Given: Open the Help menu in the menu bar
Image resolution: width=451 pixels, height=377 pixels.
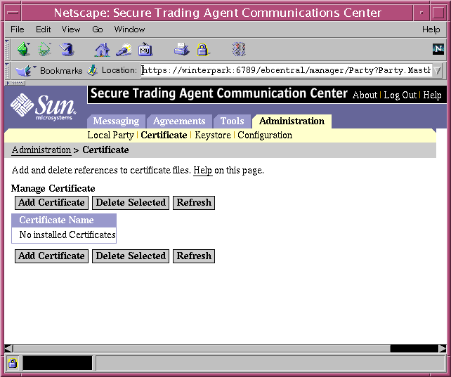Looking at the screenshot, I should (x=431, y=29).
